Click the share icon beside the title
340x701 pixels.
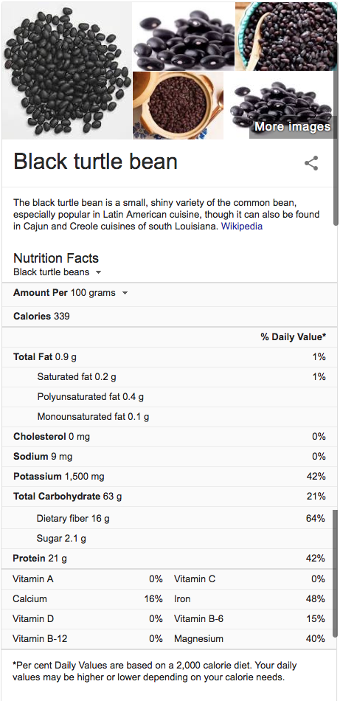[311, 163]
